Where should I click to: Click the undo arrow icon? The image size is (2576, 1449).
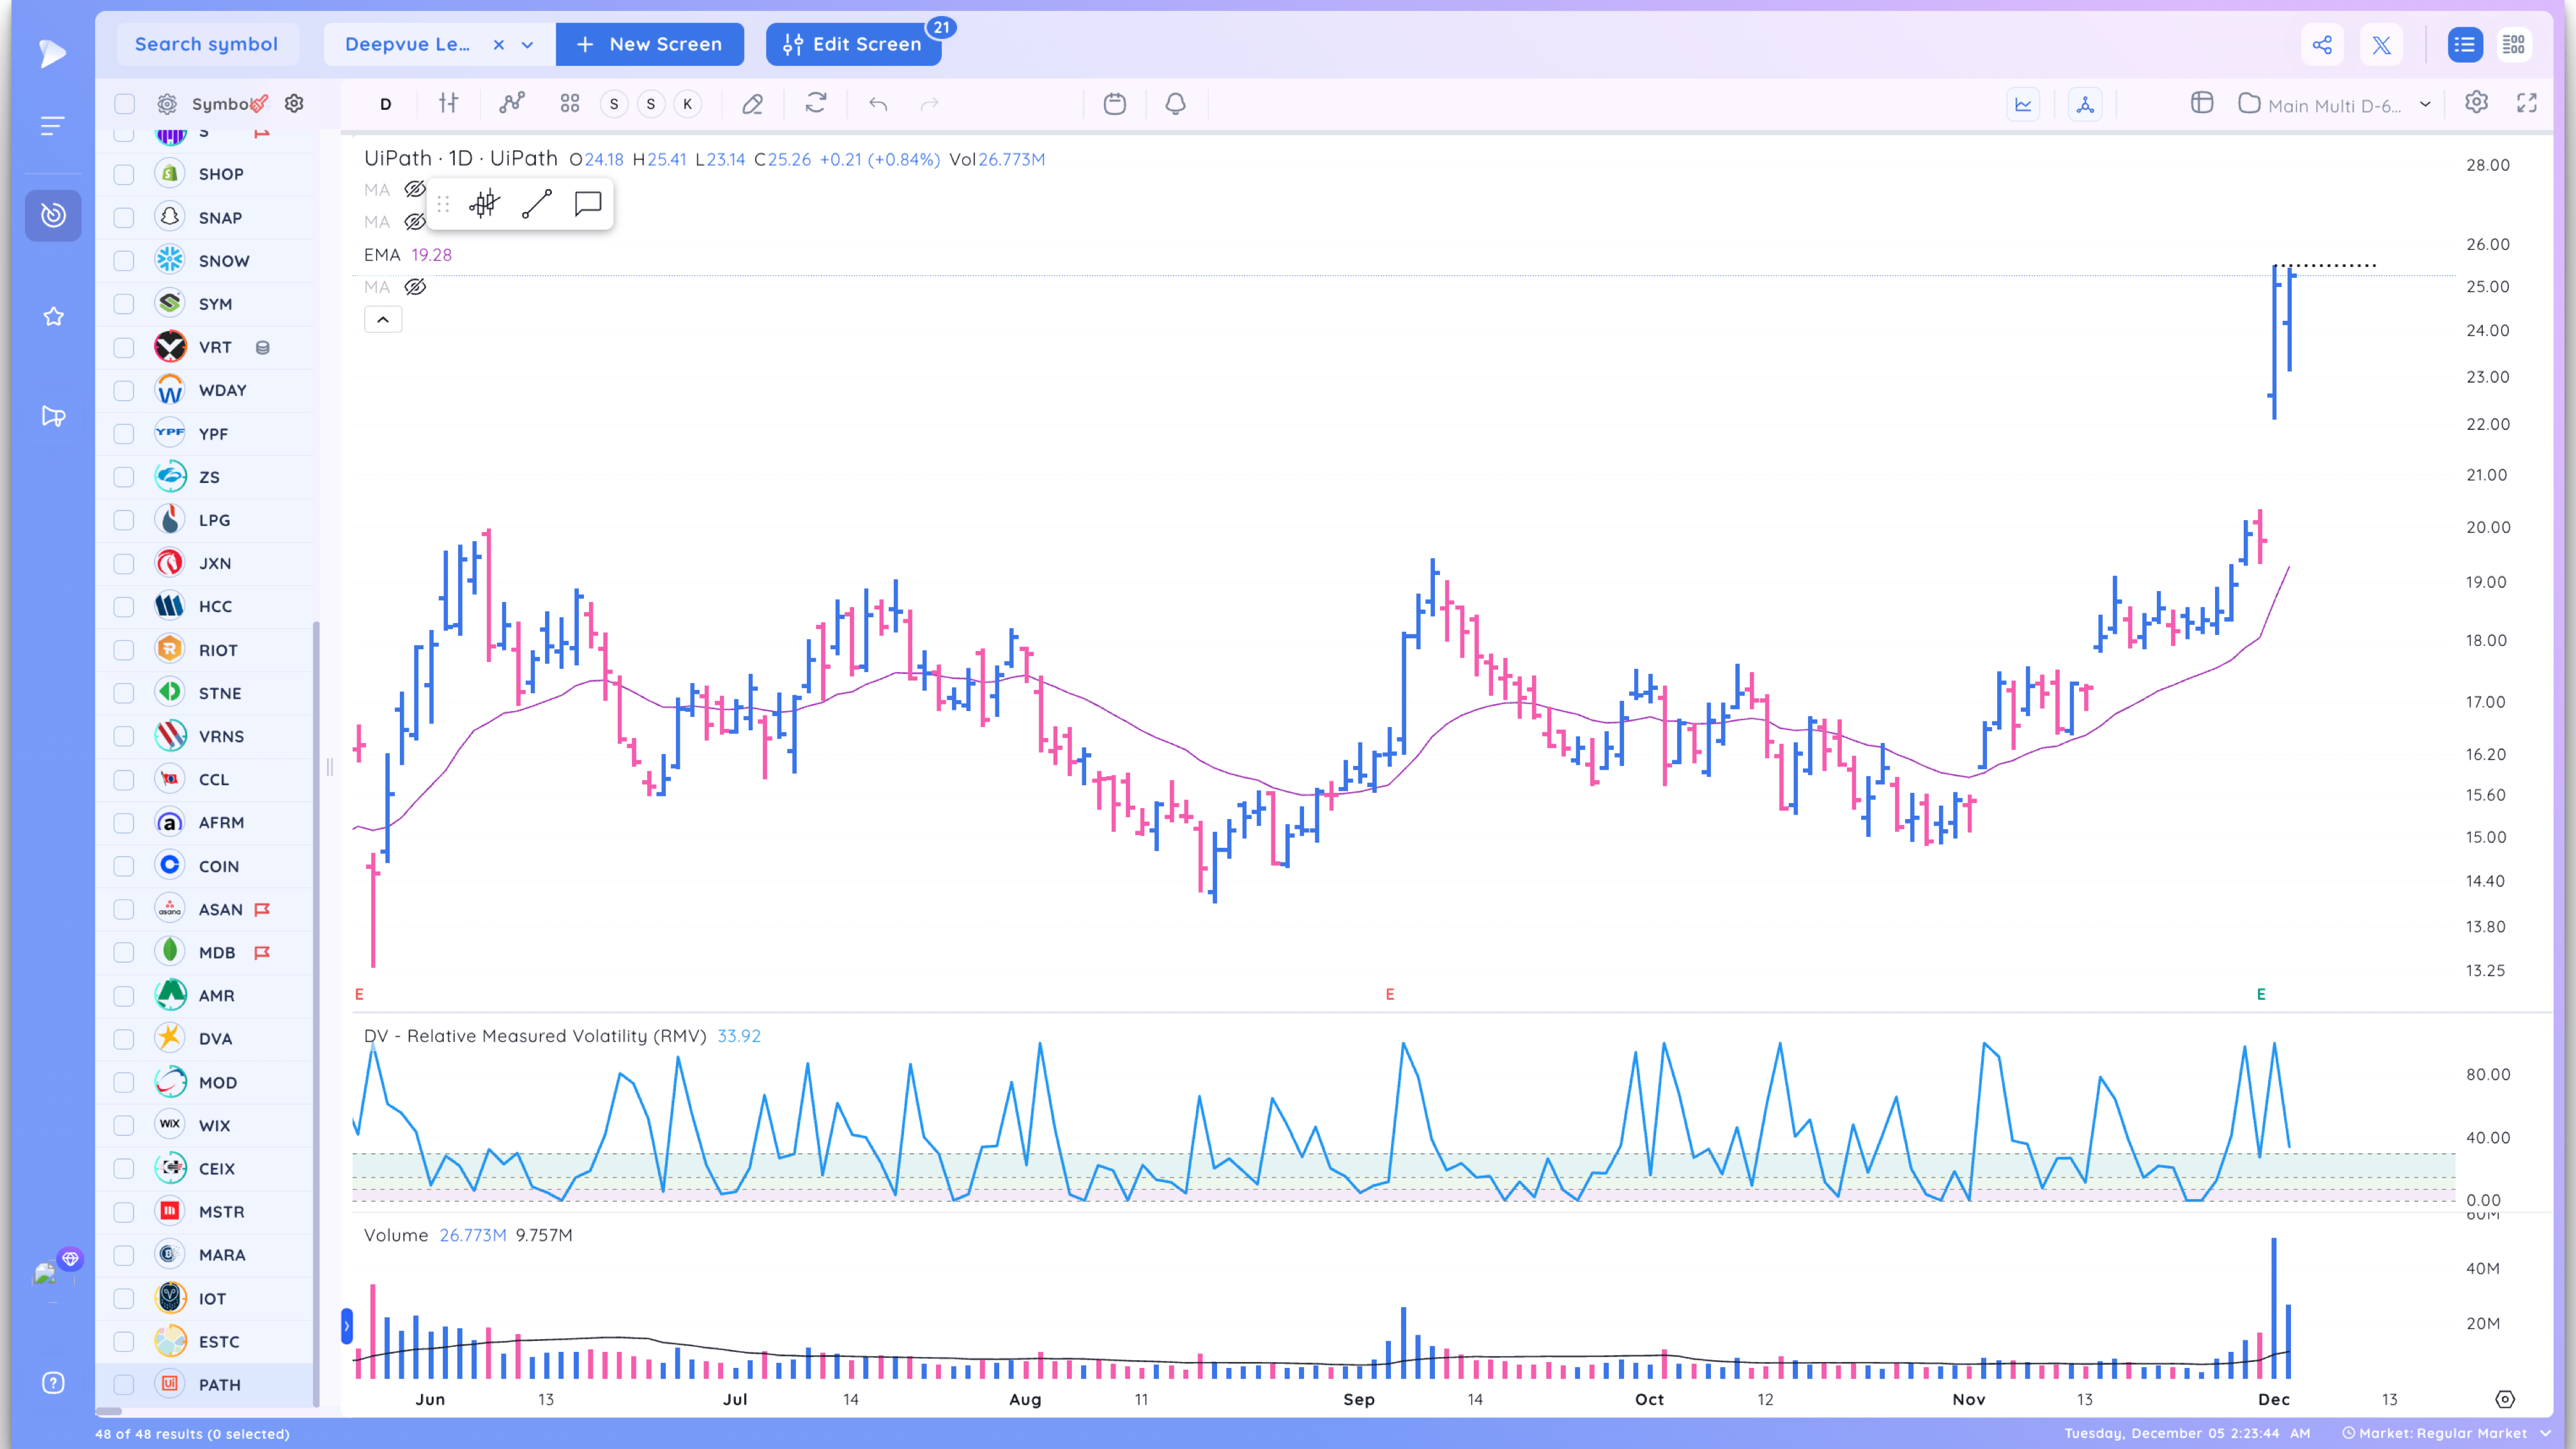(878, 103)
